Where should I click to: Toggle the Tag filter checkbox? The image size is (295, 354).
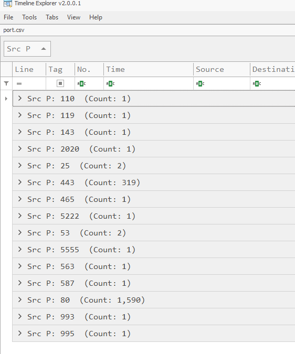60,83
